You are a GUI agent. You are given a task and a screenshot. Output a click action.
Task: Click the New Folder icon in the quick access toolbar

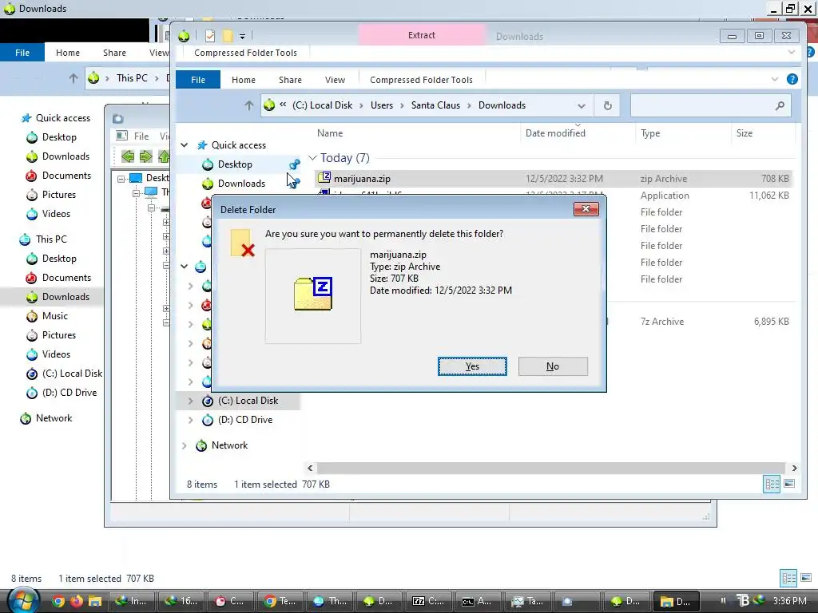[x=228, y=36]
